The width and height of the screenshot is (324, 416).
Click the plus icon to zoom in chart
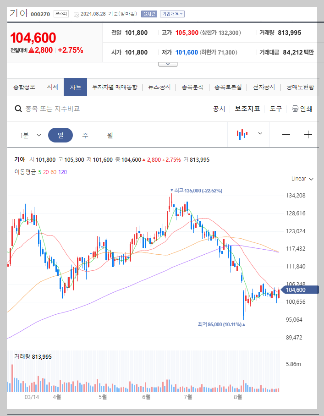click(x=309, y=134)
